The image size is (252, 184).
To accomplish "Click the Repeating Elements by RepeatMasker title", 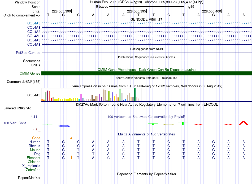I will [x=146, y=174].
